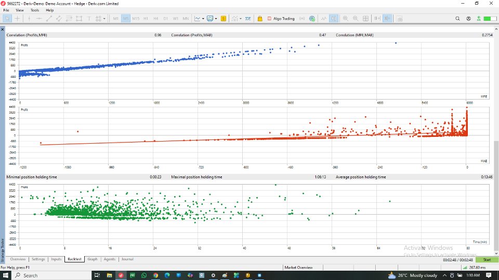The image size is (499, 280).
Task: Expand the chart type dropdown arrow
Action: click(x=203, y=19)
